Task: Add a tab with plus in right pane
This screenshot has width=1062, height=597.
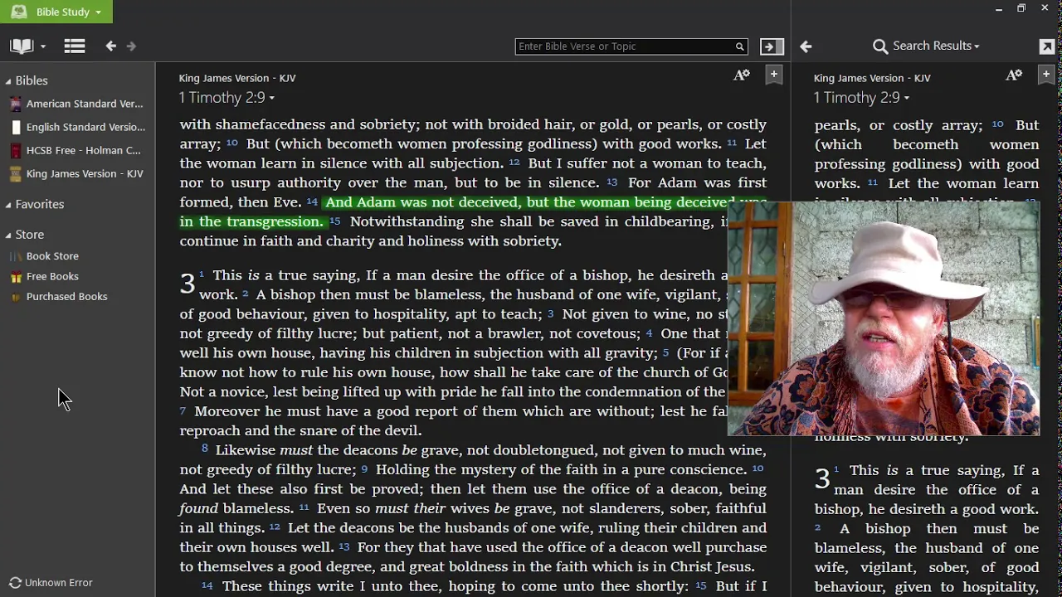Action: coord(1045,75)
